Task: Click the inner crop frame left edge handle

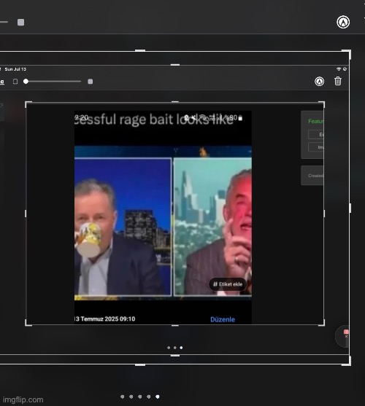Action: pos(26,214)
